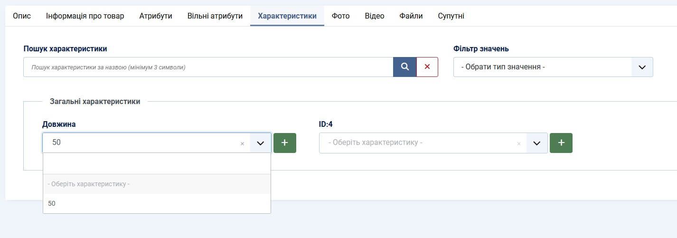This screenshot has width=677, height=238.
Task: Expand the ID:4 characteristic dropdown
Action: point(537,143)
